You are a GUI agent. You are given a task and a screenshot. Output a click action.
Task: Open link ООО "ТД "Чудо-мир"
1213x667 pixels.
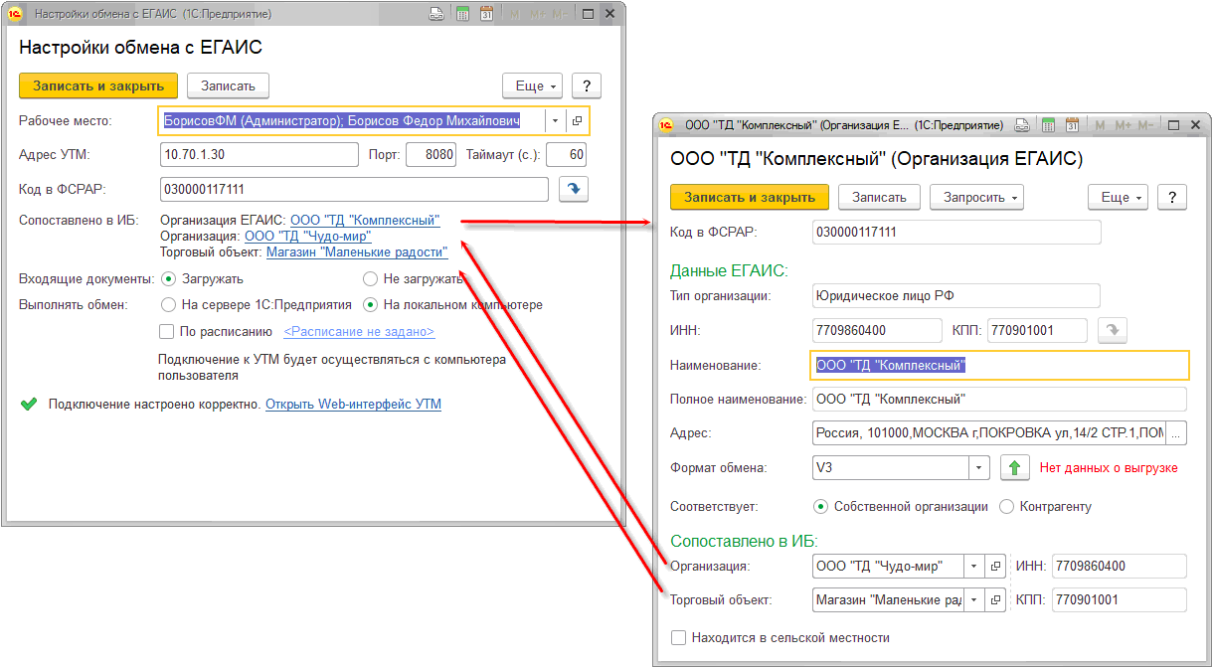point(308,237)
